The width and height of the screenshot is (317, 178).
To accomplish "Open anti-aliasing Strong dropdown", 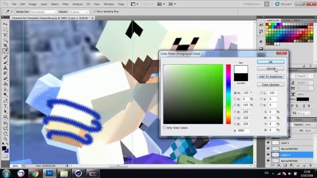I will tap(303, 113).
